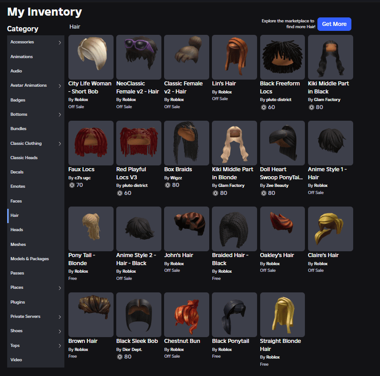
Task: Select the Straight Blonde Hair thumbnail
Action: 282,315
